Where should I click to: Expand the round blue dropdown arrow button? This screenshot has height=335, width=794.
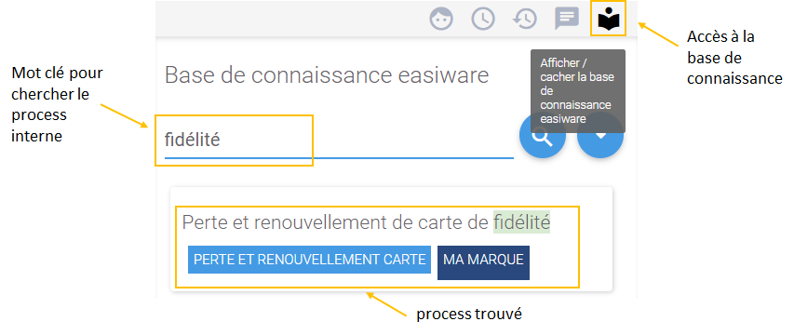point(600,136)
